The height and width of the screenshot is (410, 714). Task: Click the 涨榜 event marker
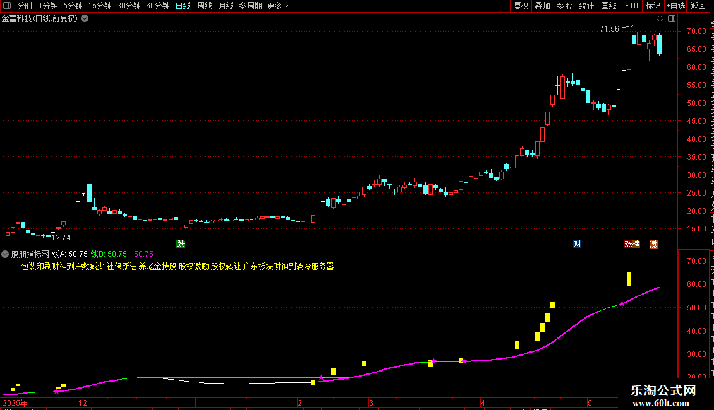click(x=632, y=244)
